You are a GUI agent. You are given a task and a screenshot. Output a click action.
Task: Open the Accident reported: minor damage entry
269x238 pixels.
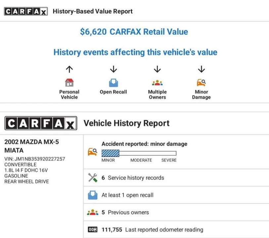[176, 152]
